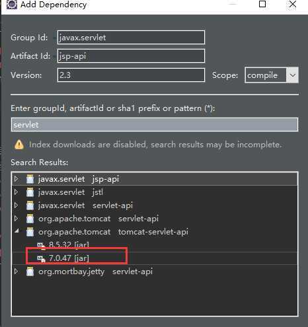Viewport: 308px width, 327px height.
Task: Collapse the org.apache.tomcat tomcat-servlet-api node
Action: [x=17, y=231]
